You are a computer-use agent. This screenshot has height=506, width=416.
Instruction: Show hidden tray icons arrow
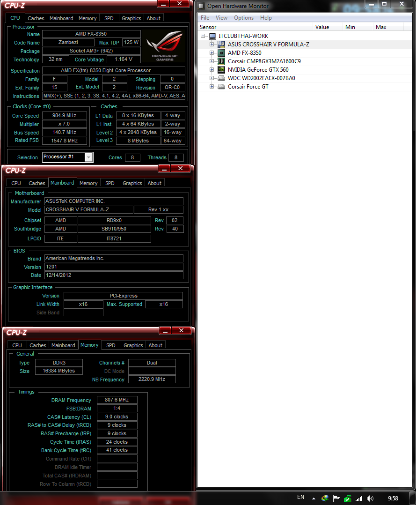[x=314, y=499]
